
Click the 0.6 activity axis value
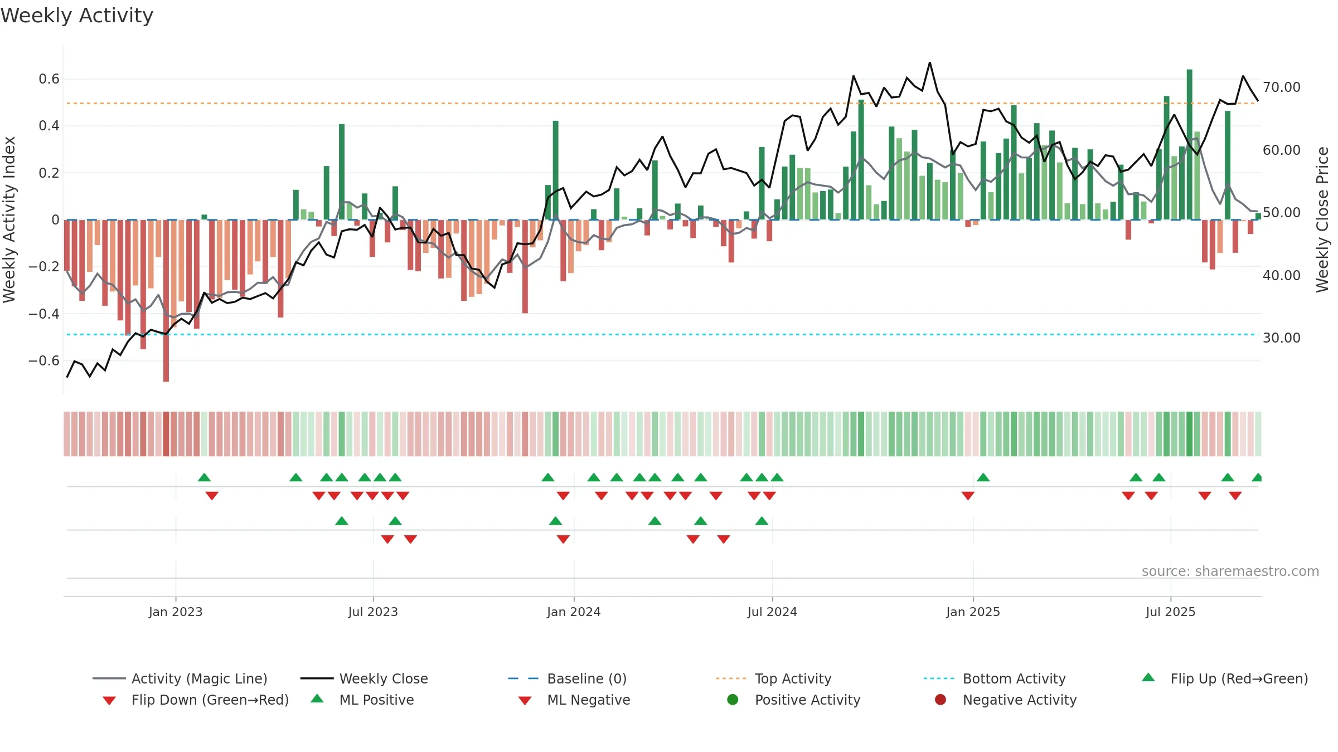pyautogui.click(x=49, y=79)
